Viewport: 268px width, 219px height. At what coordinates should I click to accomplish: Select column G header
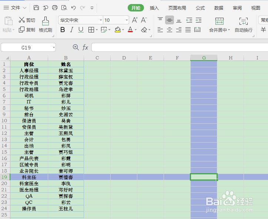204,58
